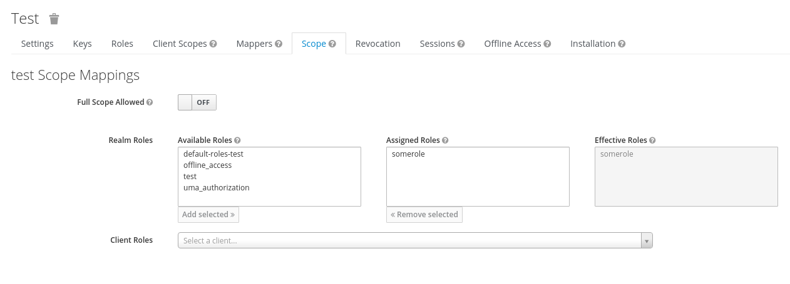790x284 pixels.
Task: Toggle the Full Scope Allowed switch
Action: pyautogui.click(x=197, y=102)
